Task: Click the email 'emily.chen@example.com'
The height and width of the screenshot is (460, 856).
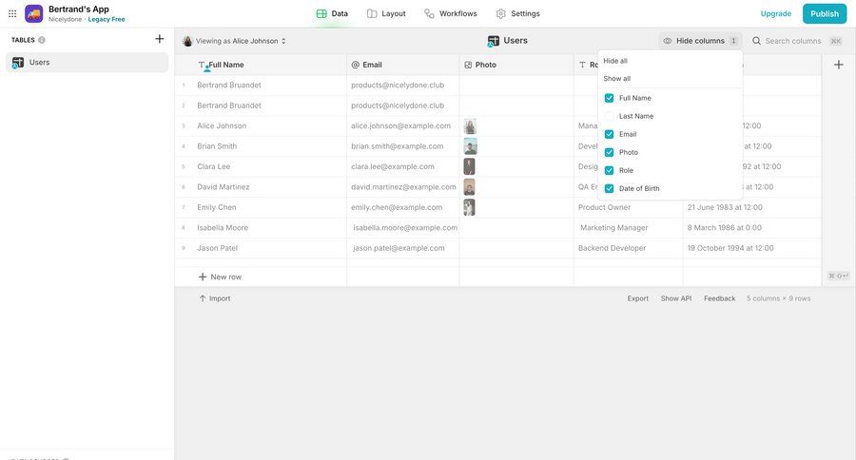Action: (397, 207)
